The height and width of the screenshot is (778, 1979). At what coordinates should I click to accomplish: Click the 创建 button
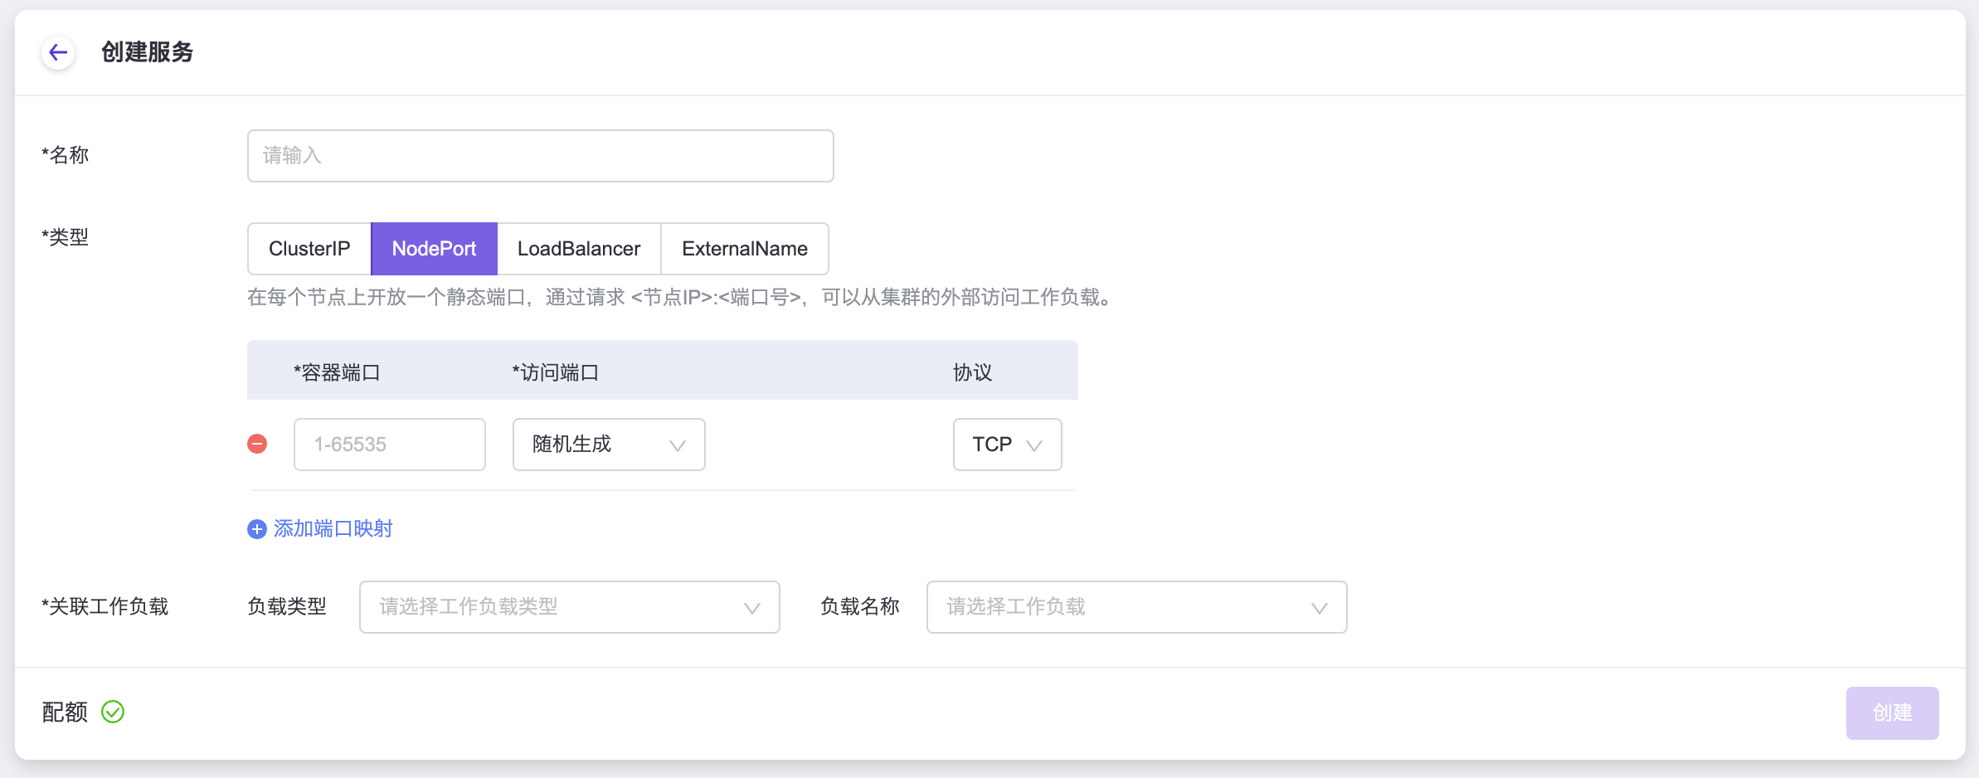click(1891, 713)
